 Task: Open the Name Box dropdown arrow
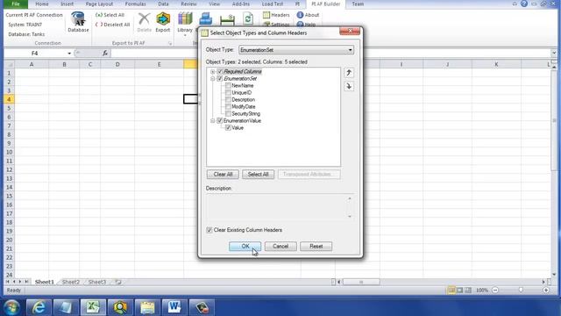point(69,53)
